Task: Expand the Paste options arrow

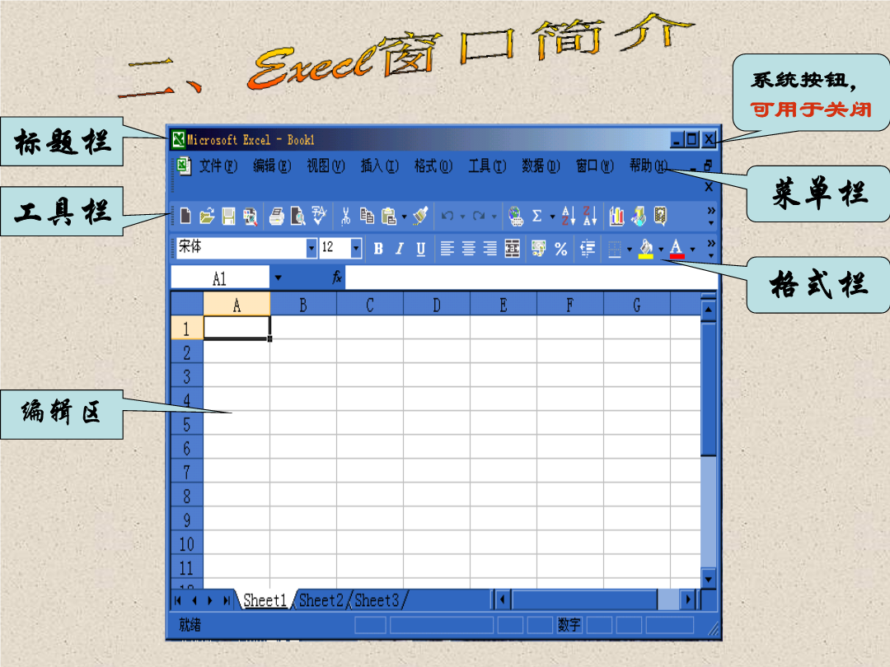Action: (x=404, y=217)
